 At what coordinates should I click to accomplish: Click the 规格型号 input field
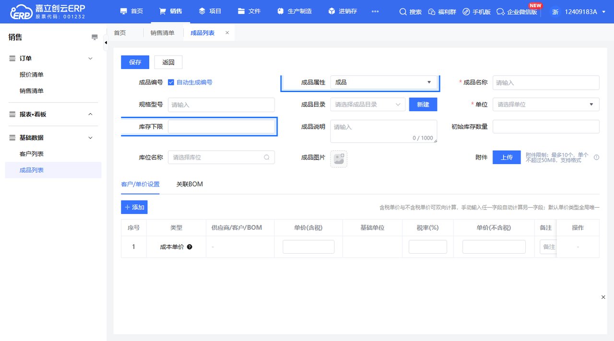pyautogui.click(x=221, y=105)
